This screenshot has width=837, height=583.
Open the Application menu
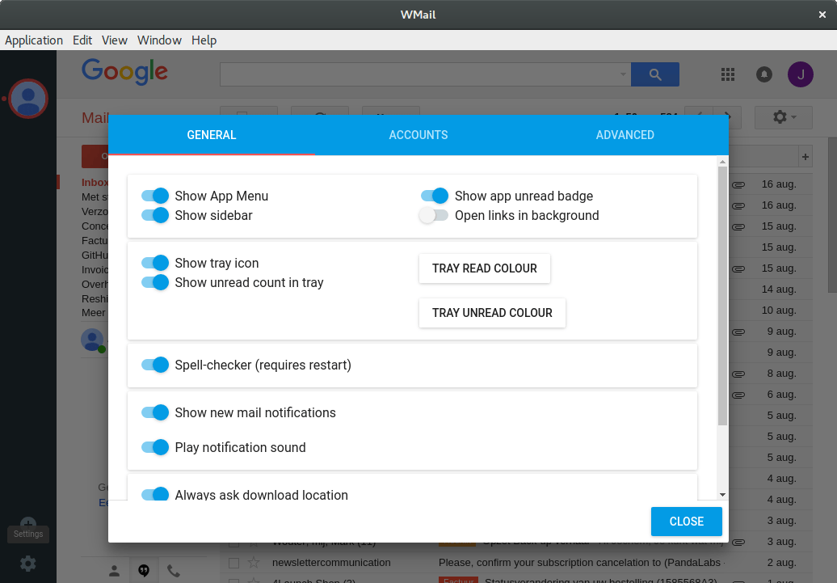34,40
